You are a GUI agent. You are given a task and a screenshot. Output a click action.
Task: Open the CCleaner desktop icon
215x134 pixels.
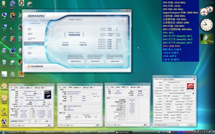(x=13, y=40)
